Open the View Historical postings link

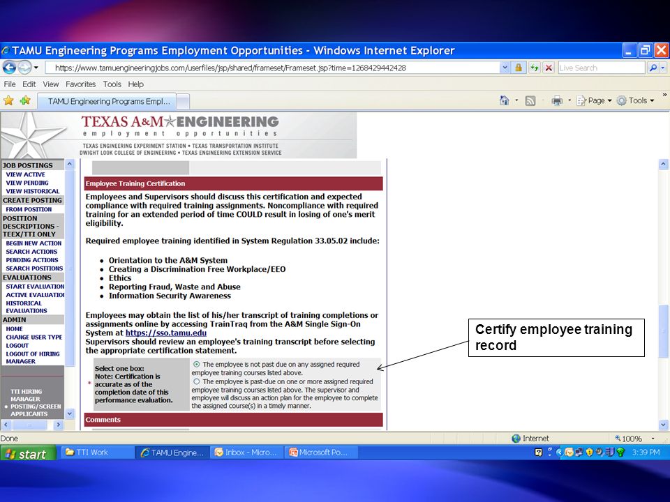tap(33, 191)
